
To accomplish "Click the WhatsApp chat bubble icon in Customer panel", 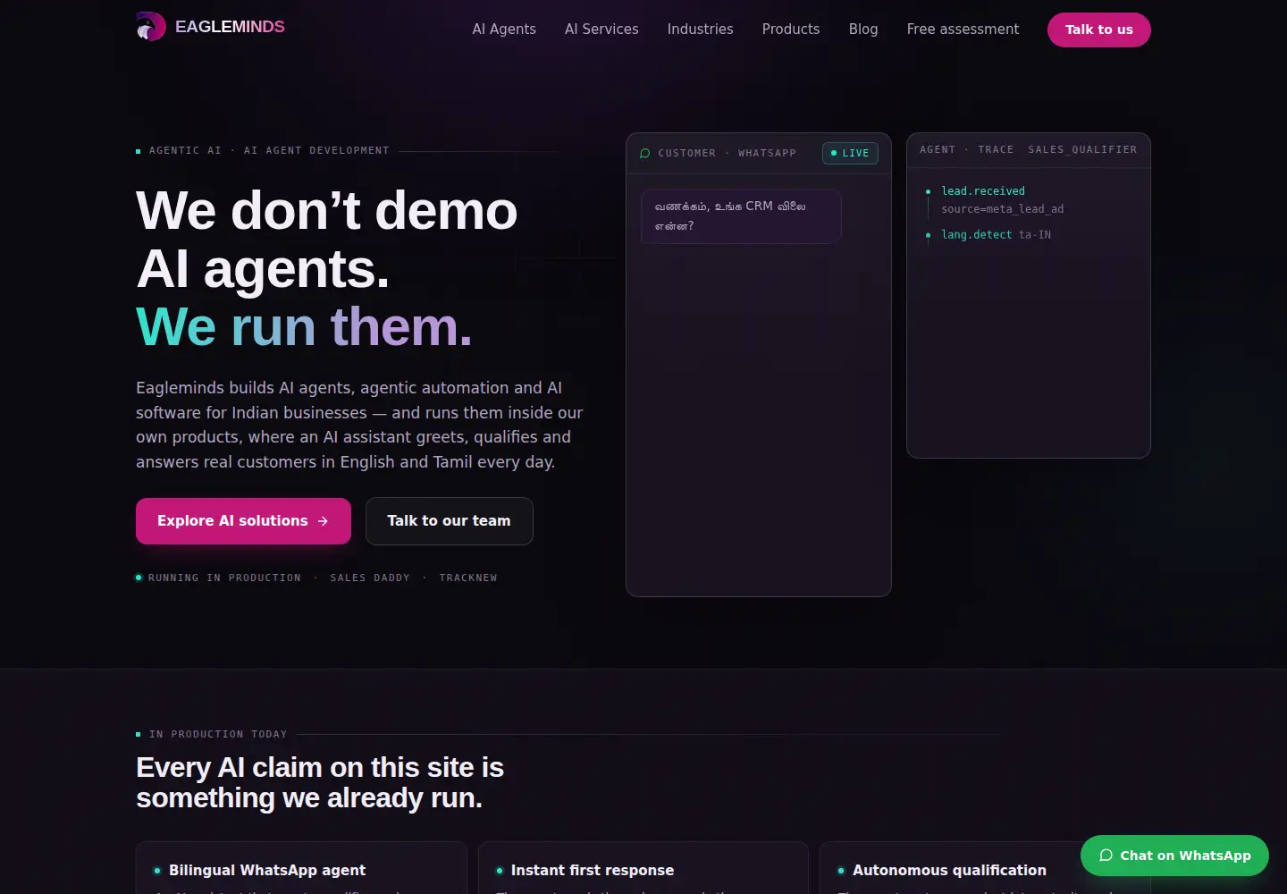I will click(x=645, y=153).
